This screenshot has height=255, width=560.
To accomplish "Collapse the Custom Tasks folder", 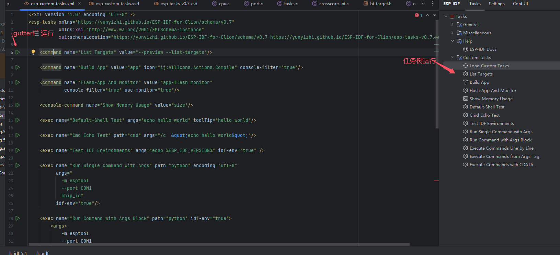I will (x=453, y=57).
